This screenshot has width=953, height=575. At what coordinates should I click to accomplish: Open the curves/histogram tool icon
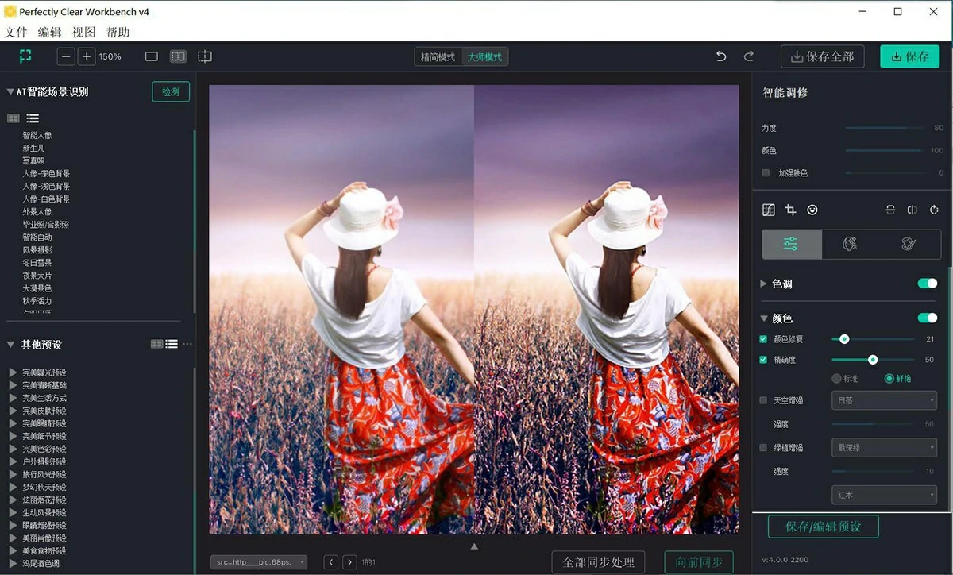tap(768, 210)
